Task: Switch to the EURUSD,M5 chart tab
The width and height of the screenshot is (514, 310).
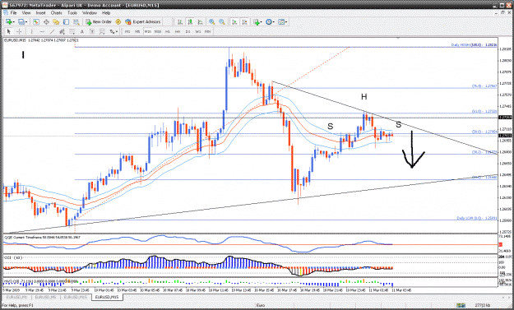Action: 46,297
